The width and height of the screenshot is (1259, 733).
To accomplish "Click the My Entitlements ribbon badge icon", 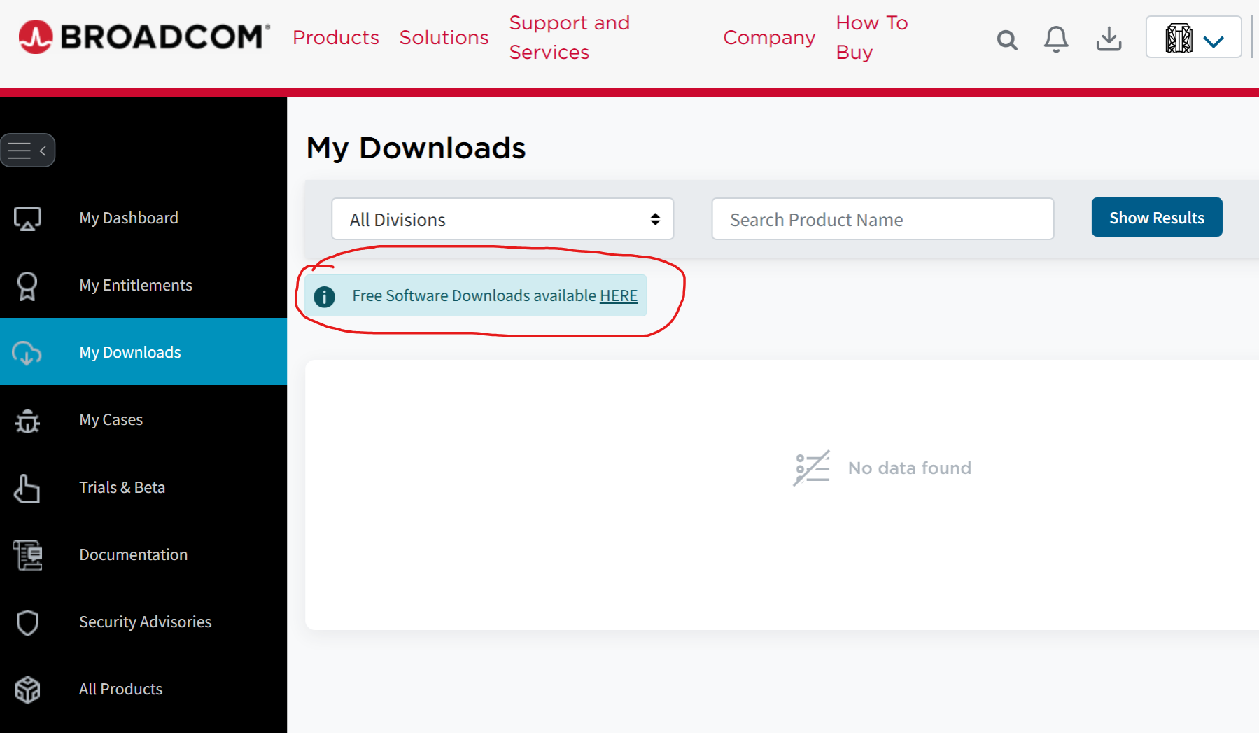I will point(27,286).
